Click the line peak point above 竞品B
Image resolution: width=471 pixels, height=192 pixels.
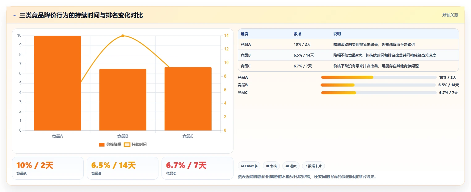[x=123, y=36]
